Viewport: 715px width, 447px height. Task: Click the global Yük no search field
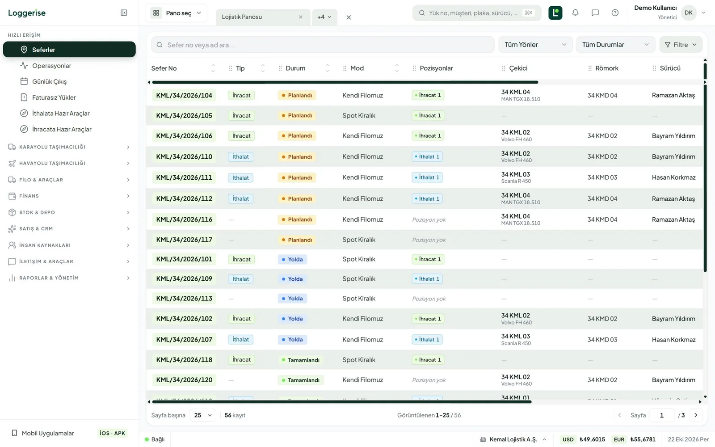(x=477, y=13)
